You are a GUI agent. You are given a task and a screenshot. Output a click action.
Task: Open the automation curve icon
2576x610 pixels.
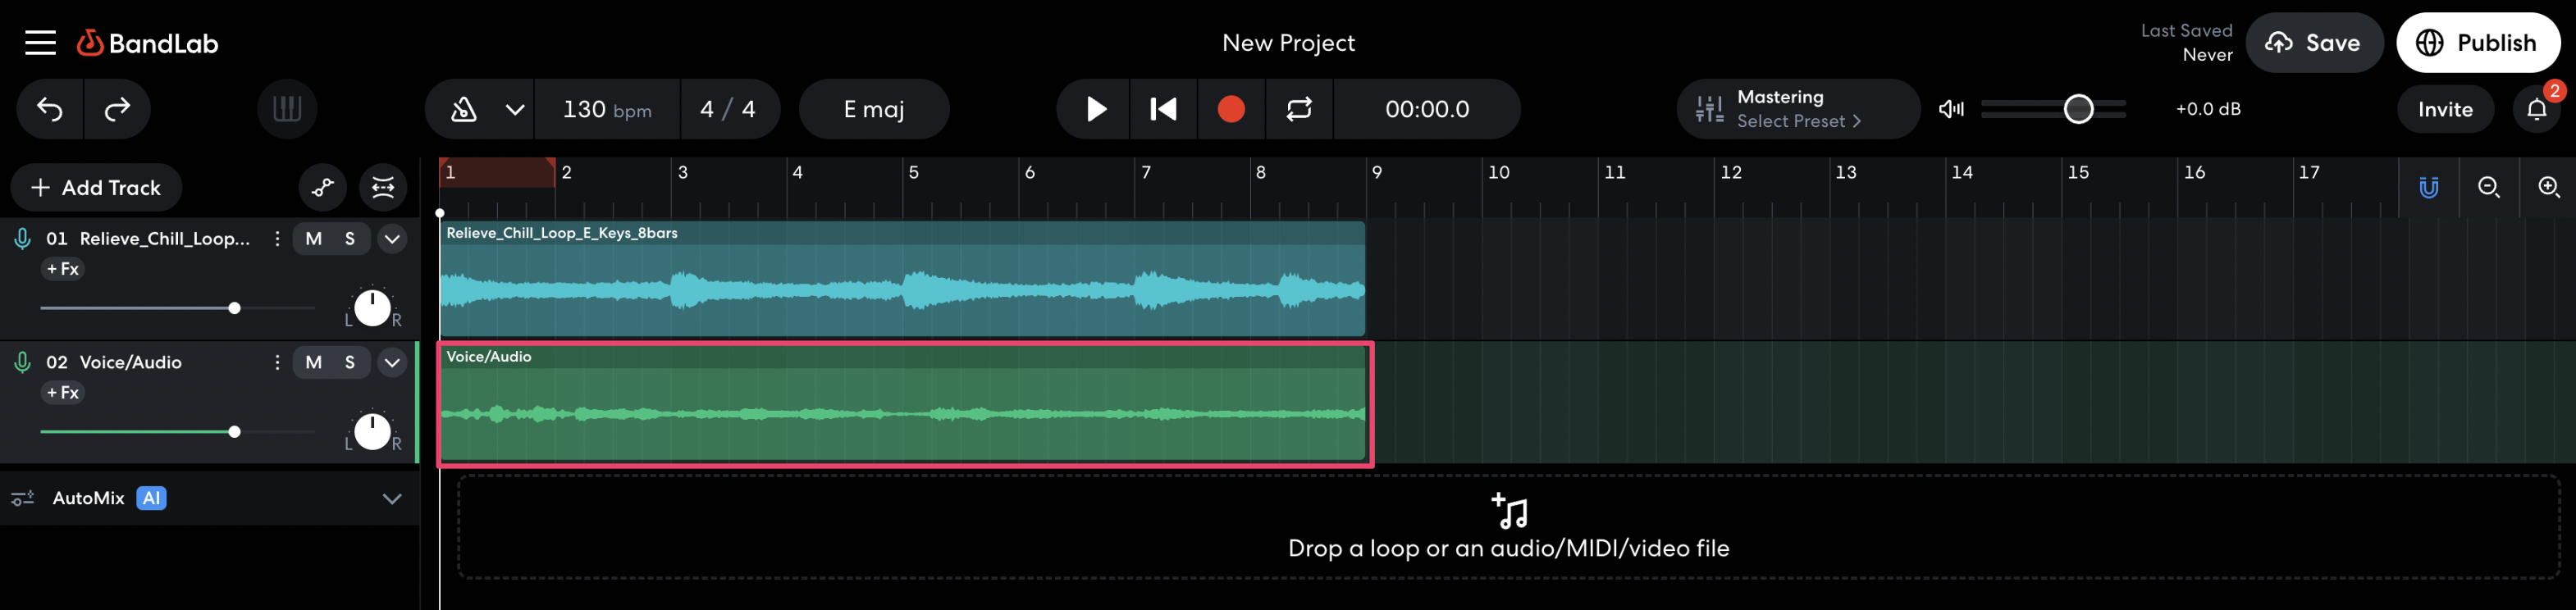pyautogui.click(x=322, y=188)
